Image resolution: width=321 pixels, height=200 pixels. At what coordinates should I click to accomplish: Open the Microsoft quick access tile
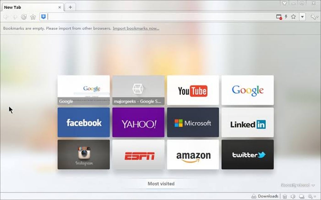pyautogui.click(x=193, y=122)
